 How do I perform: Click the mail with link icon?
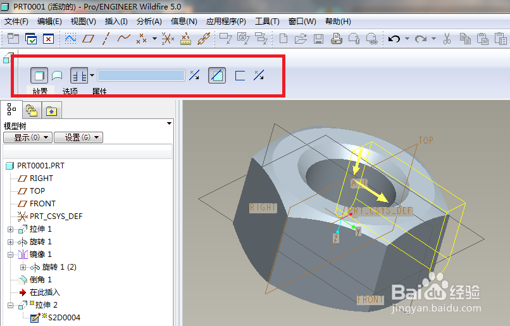[371, 39]
